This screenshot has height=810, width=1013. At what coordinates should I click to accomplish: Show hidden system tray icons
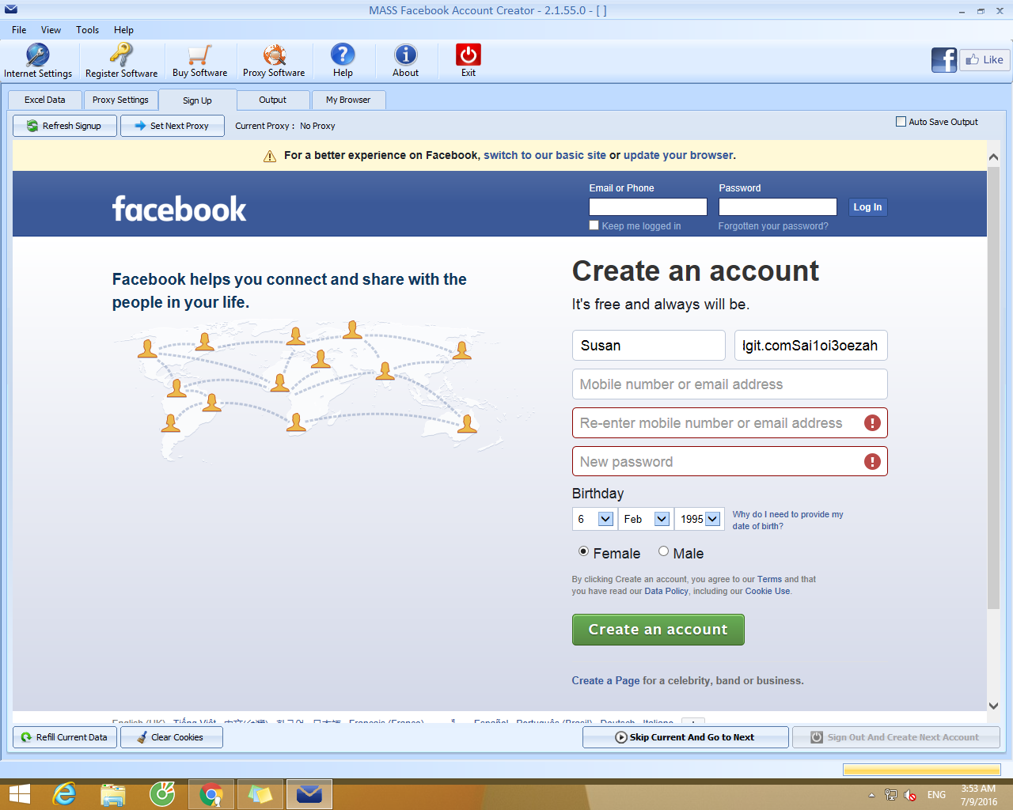click(x=871, y=795)
